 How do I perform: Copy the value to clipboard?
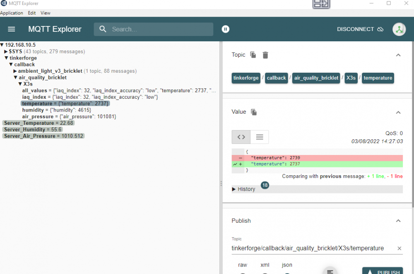tap(254, 112)
